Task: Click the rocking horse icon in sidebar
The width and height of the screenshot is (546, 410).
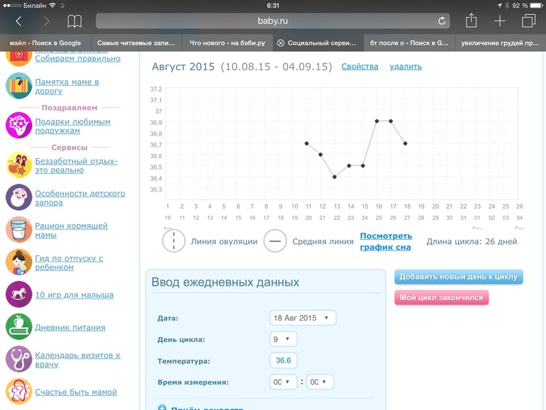Action: pyautogui.click(x=18, y=294)
